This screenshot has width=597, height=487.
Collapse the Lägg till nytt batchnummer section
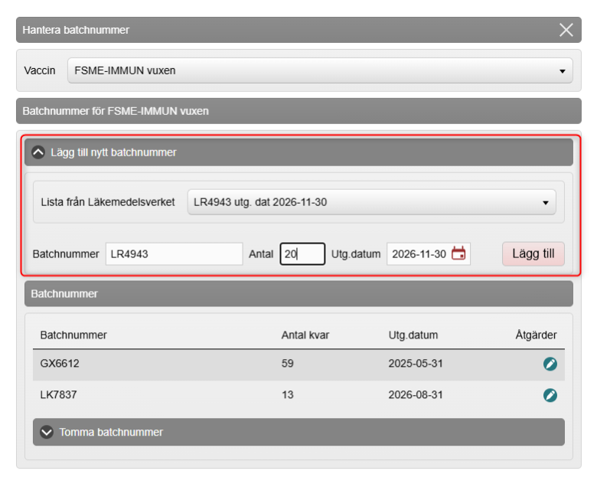[38, 152]
